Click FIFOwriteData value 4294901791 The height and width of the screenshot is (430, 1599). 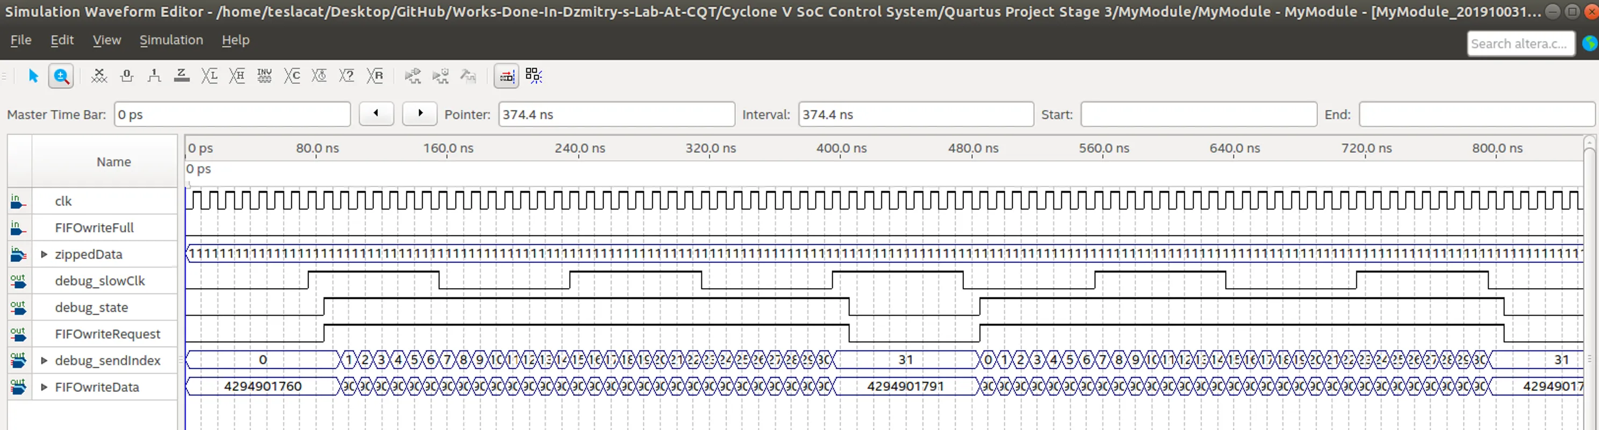(905, 386)
